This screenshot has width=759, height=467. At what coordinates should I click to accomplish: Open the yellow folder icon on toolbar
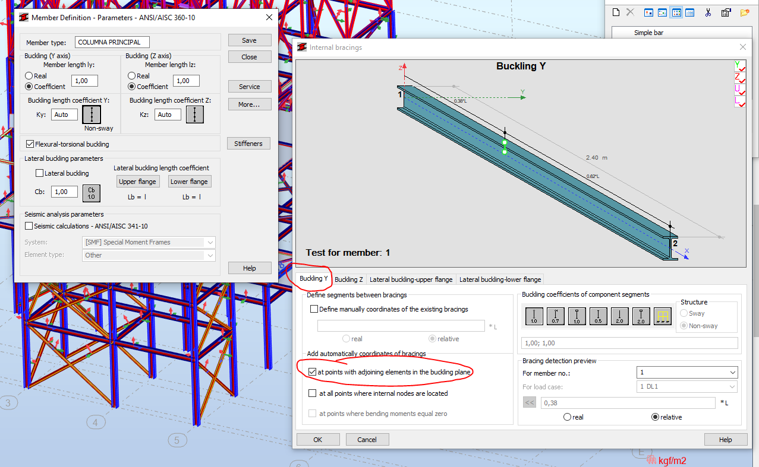pyautogui.click(x=745, y=12)
